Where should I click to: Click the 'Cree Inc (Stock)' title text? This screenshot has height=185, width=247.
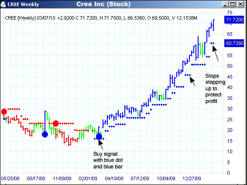(103, 4)
